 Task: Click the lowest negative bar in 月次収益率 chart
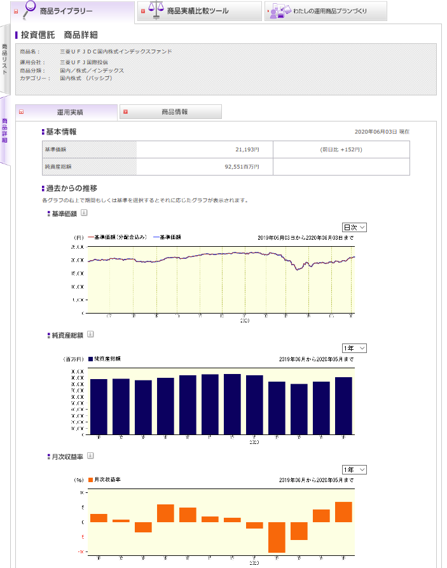pyautogui.click(x=277, y=537)
